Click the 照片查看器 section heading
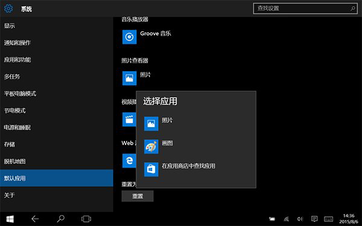The height and width of the screenshot is (226, 362). tap(135, 61)
